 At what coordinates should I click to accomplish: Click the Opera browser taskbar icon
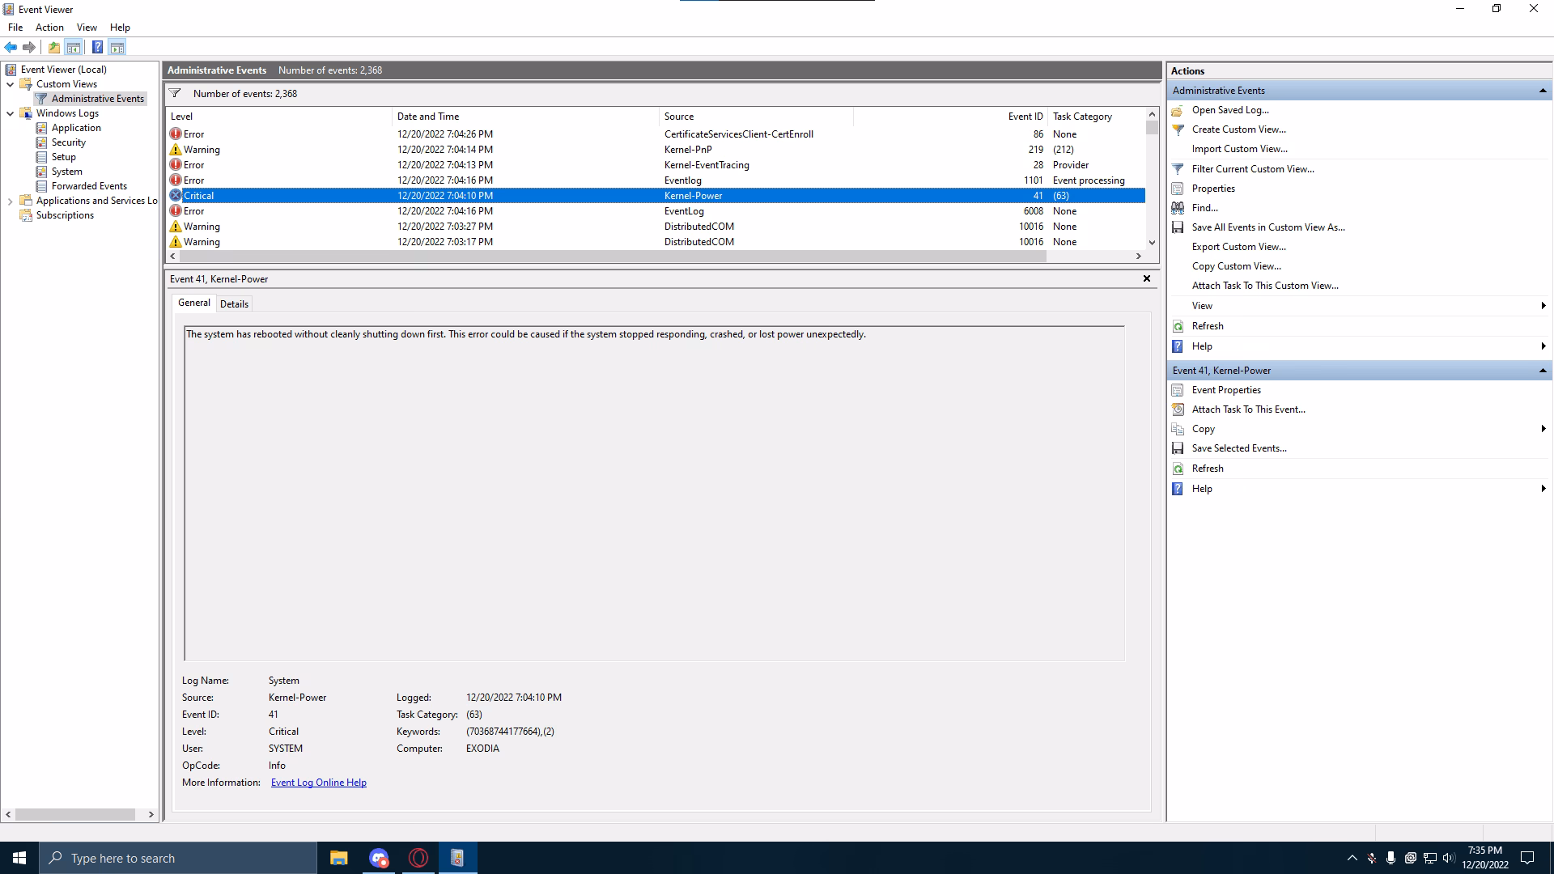click(418, 858)
